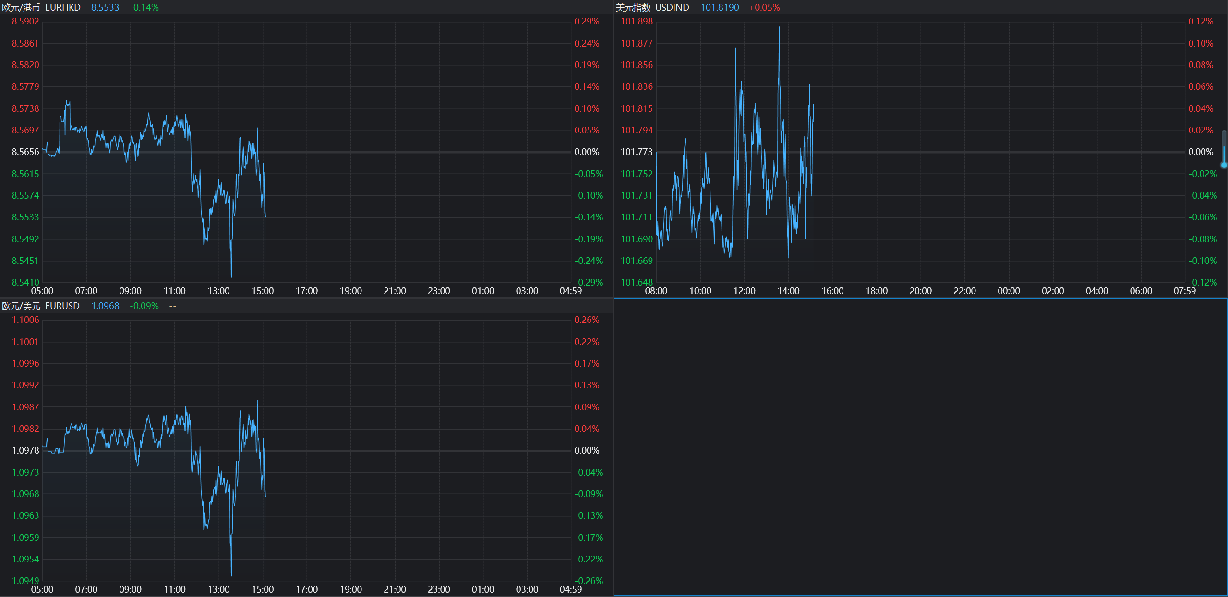
Task: Select the EURUSD intraday chart plot area
Action: [x=306, y=450]
